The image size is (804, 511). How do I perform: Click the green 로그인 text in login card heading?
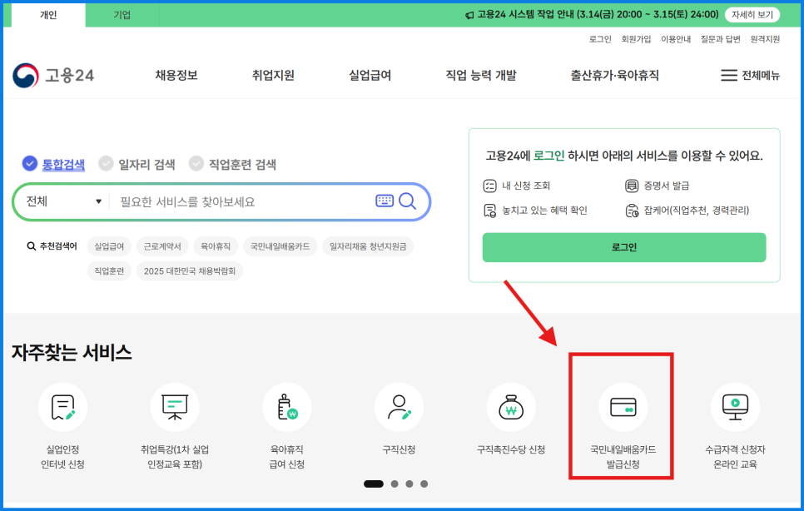(548, 156)
